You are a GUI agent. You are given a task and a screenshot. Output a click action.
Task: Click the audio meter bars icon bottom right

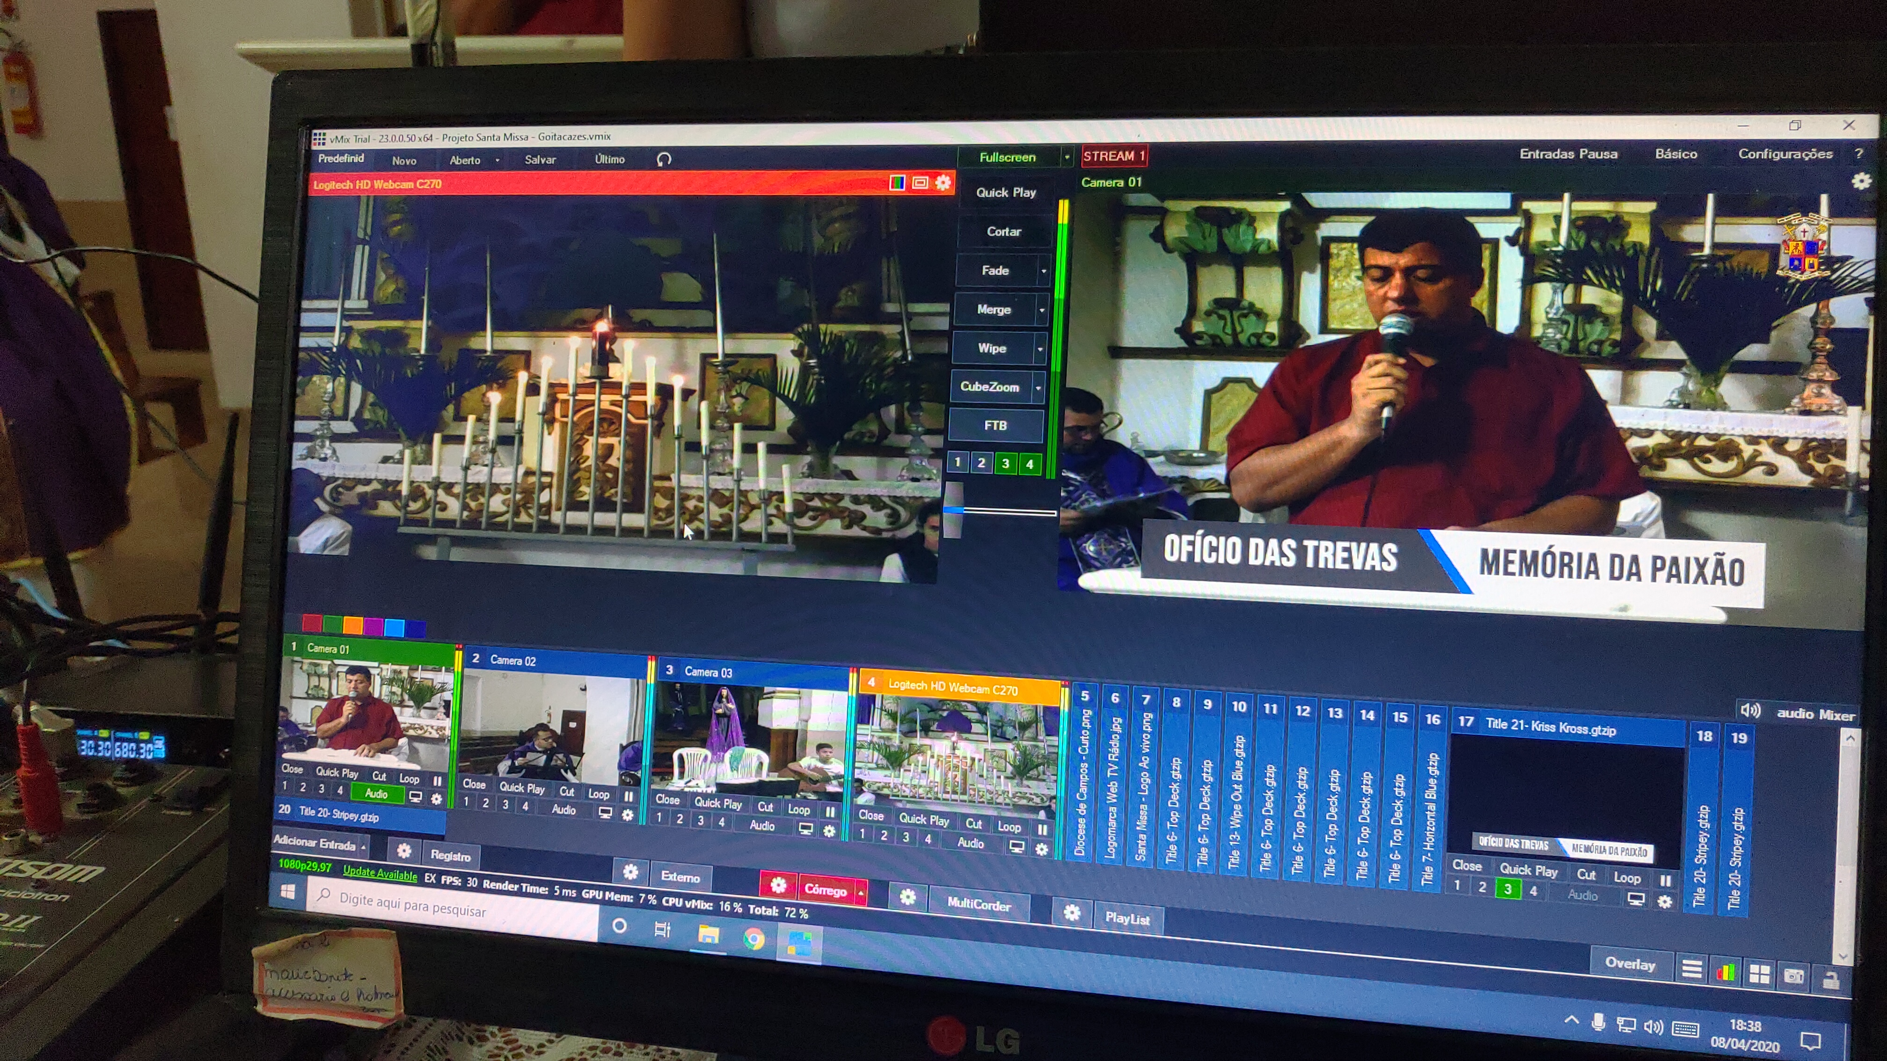click(1725, 973)
